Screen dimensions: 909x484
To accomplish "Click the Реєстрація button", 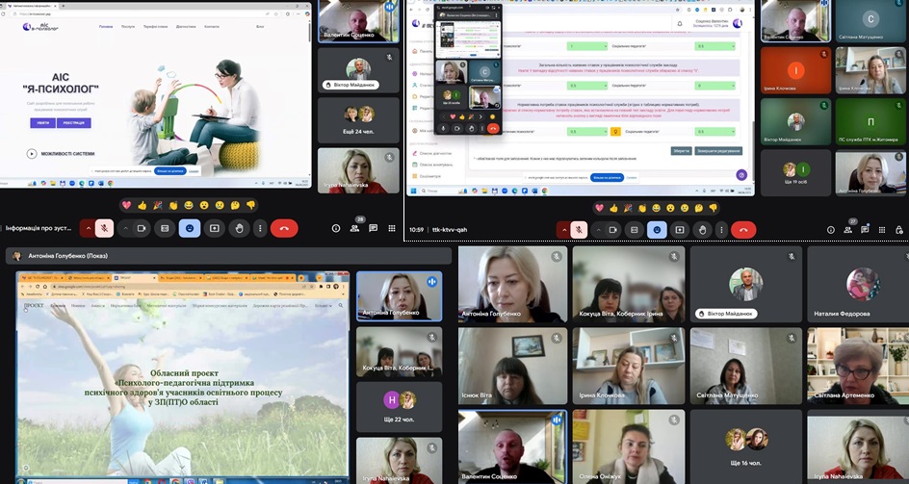I will 74,122.
